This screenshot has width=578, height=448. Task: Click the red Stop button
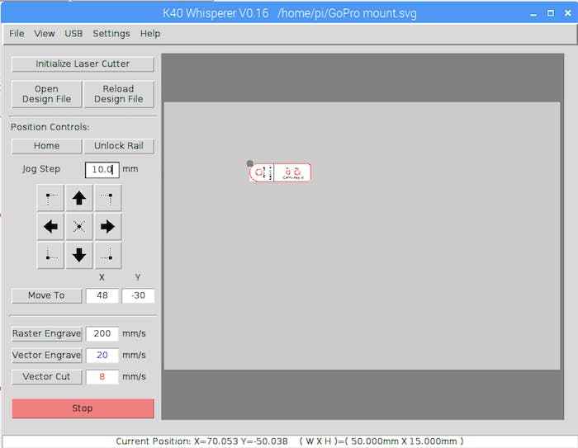pyautogui.click(x=83, y=408)
